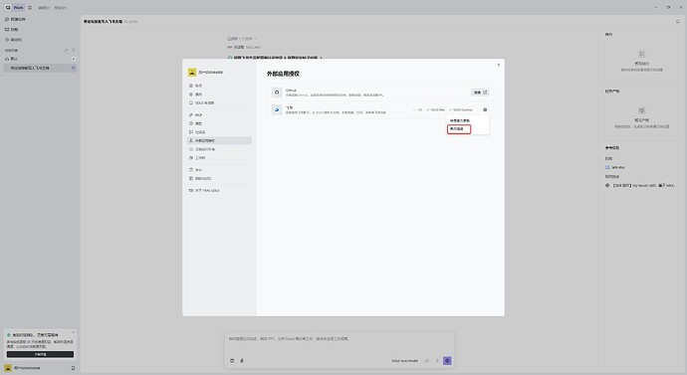Screen dimensions: 687x375
Task: Click the gear icon beside Feishu row
Action: [x=485, y=109]
